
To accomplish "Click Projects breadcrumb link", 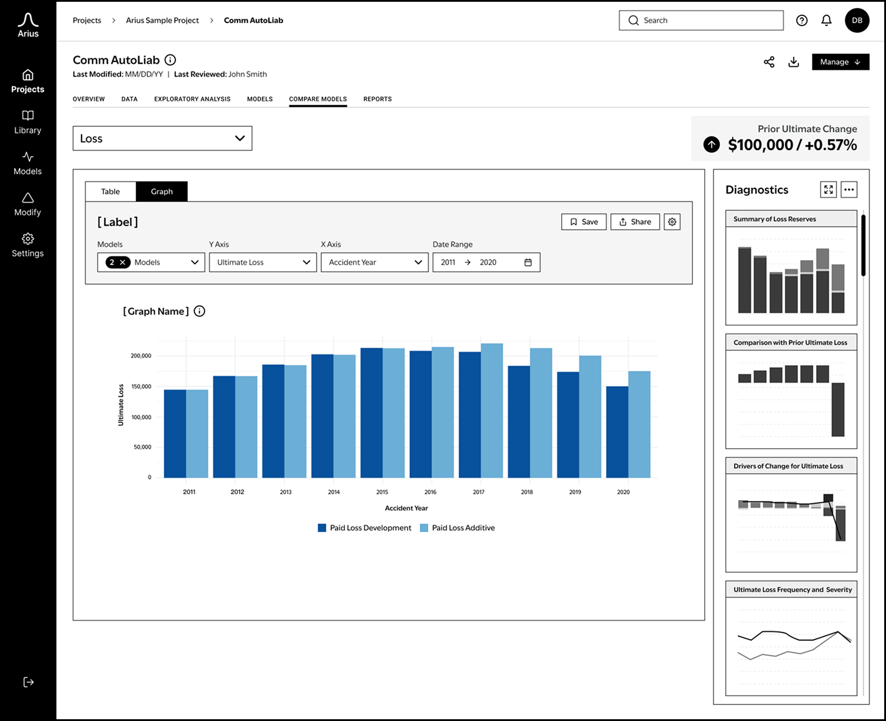I will 87,21.
